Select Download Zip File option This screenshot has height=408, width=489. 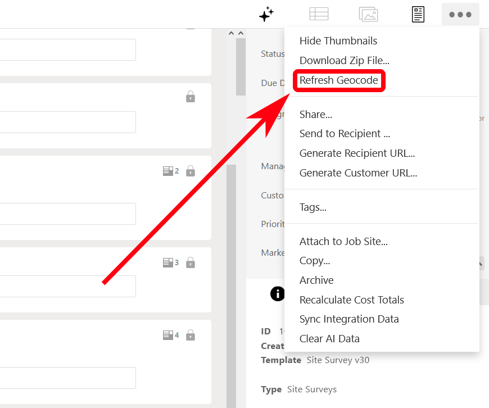pyautogui.click(x=344, y=61)
